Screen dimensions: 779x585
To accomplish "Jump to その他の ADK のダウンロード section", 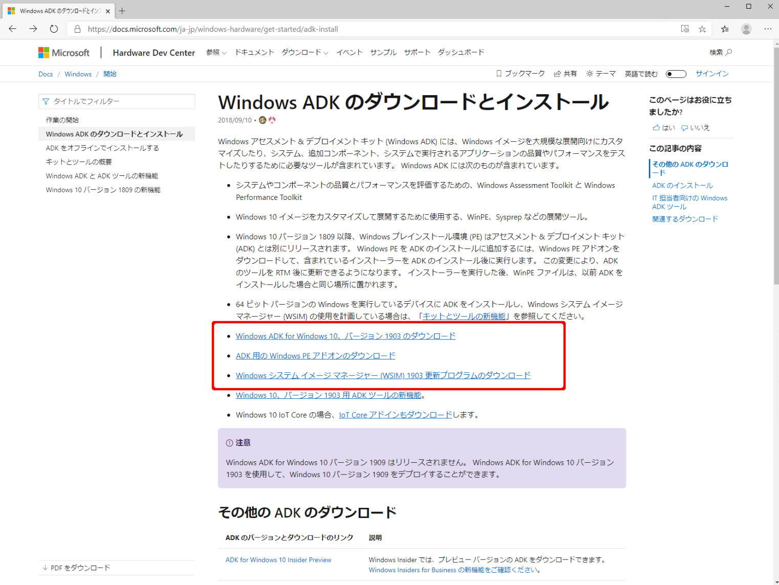I will pos(690,168).
